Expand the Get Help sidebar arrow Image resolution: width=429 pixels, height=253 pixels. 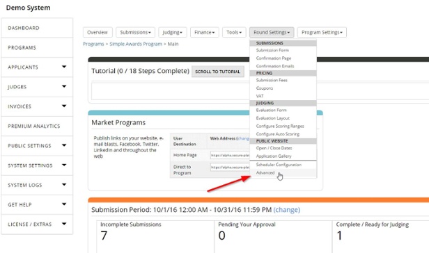(64, 204)
